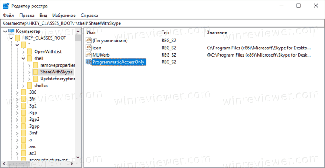
Task: Click the (По умолчанию) string value icon
Action: tap(89, 40)
